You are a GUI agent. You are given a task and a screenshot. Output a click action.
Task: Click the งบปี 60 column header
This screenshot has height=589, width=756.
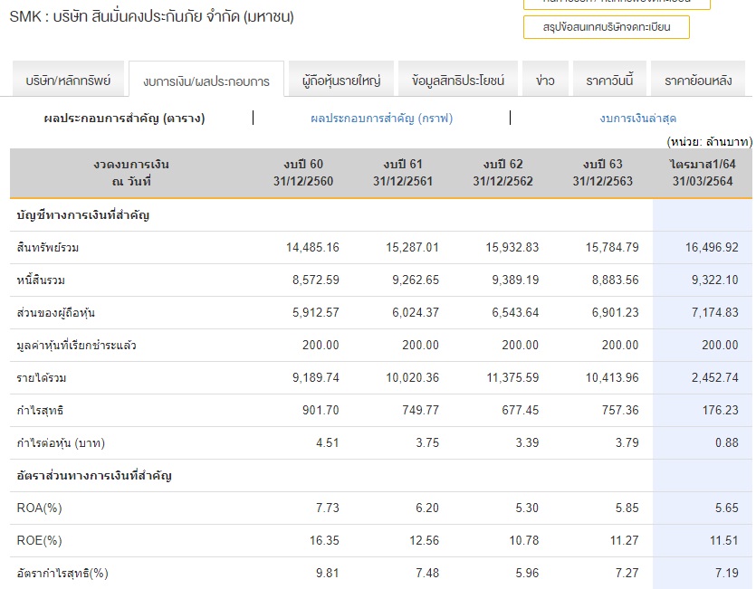pos(303,172)
